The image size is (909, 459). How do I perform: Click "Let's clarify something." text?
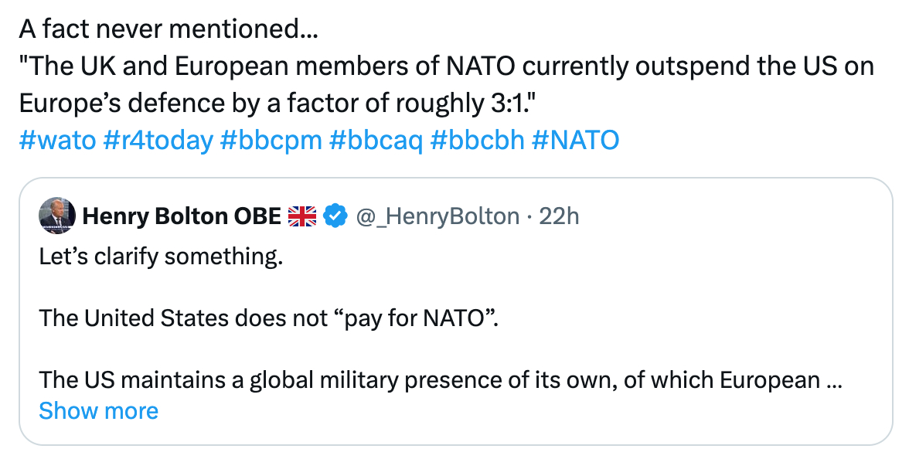pos(161,256)
